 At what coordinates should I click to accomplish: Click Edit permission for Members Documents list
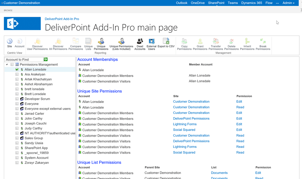pos(258,173)
